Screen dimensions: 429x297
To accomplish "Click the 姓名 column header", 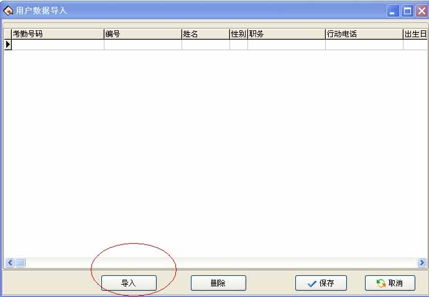I will (206, 34).
